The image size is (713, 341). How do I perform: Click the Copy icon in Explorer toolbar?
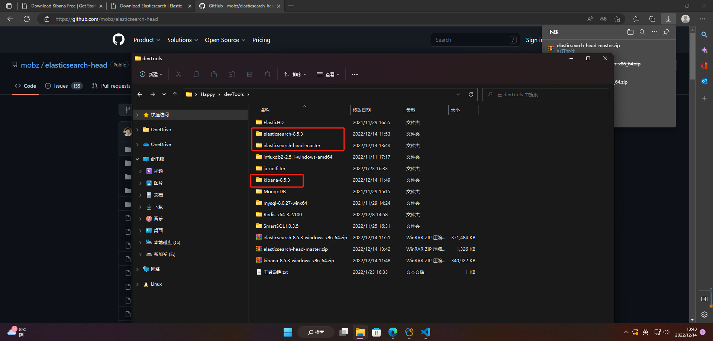[x=196, y=74]
